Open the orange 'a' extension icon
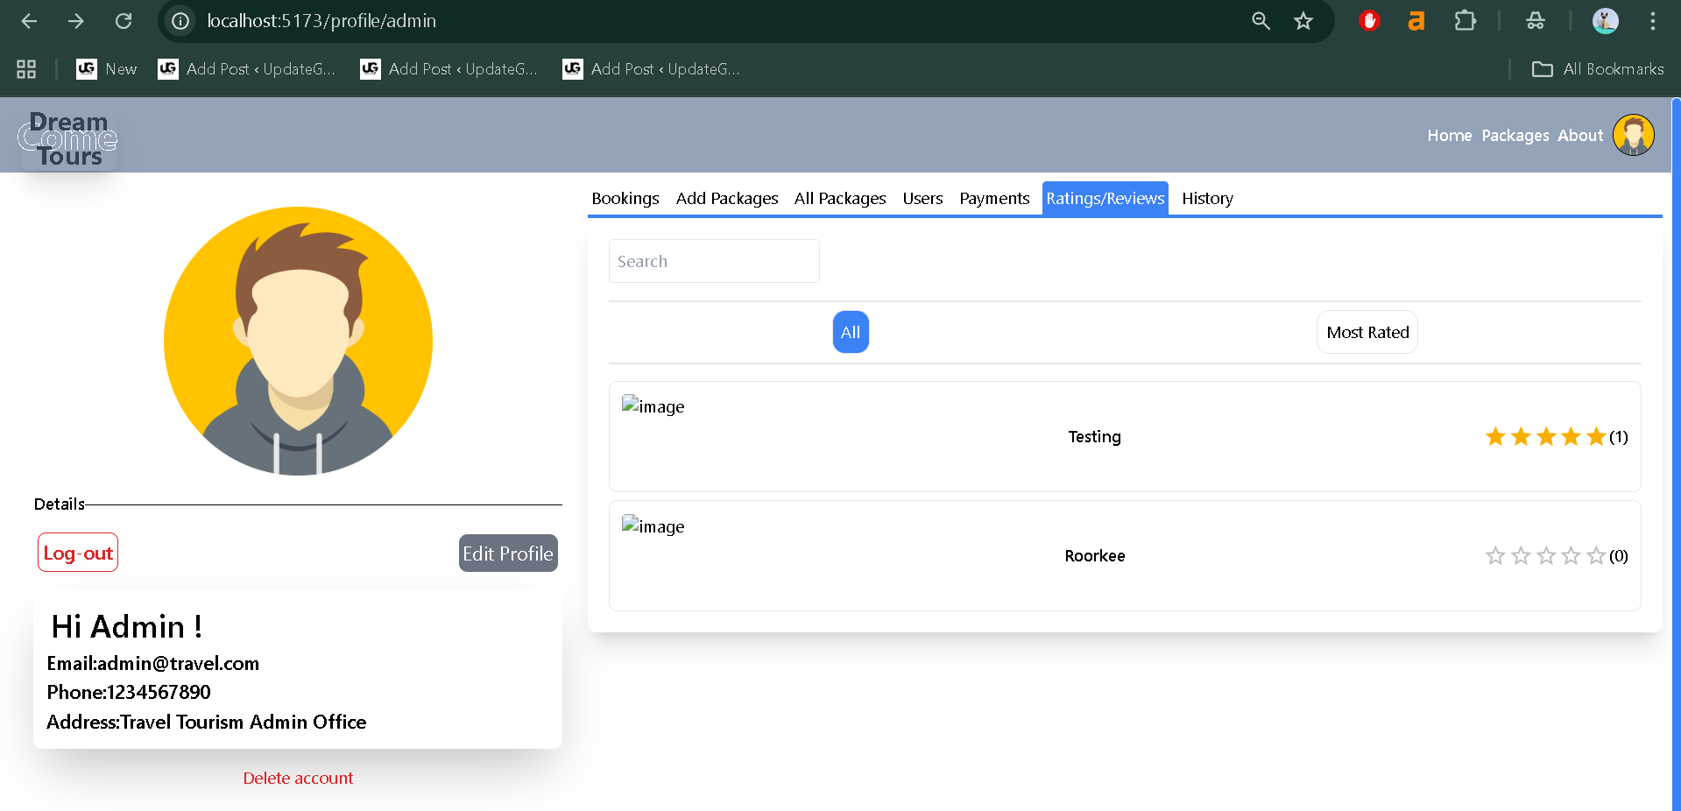Viewport: 1681px width, 811px height. click(1416, 21)
